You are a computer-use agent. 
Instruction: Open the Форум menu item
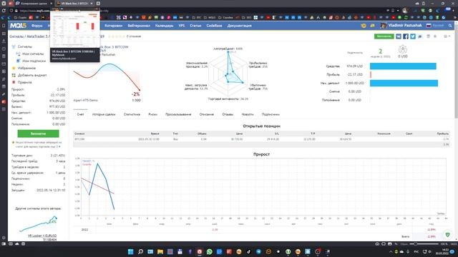click(36, 26)
